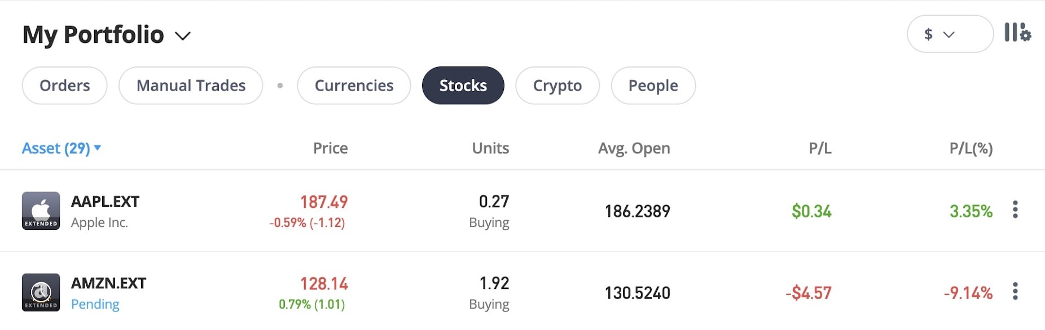Switch to the Orders tab
Viewport: 1045px width, 330px height.
click(x=65, y=86)
